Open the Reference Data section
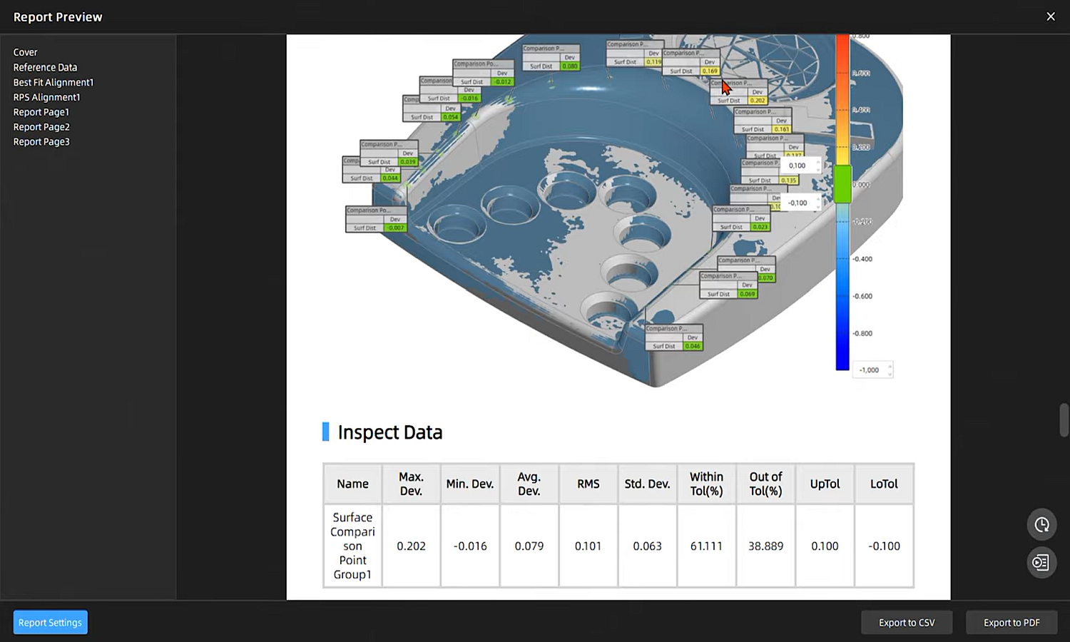Screen dimensions: 1070x642 pos(45,66)
